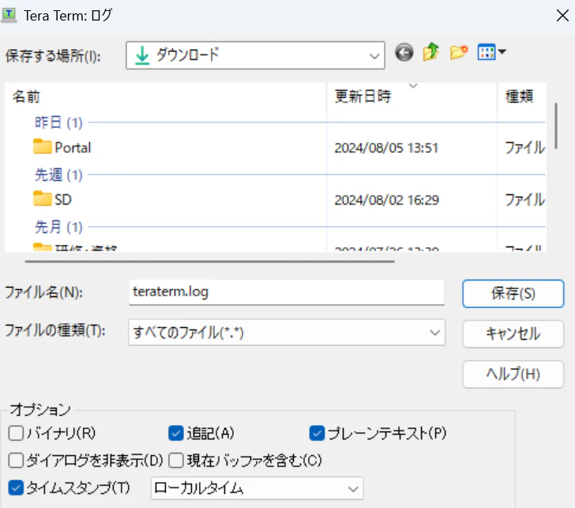Open the 保存する場所 ダウンロード dropdown
This screenshot has height=508, width=575.
click(x=255, y=55)
